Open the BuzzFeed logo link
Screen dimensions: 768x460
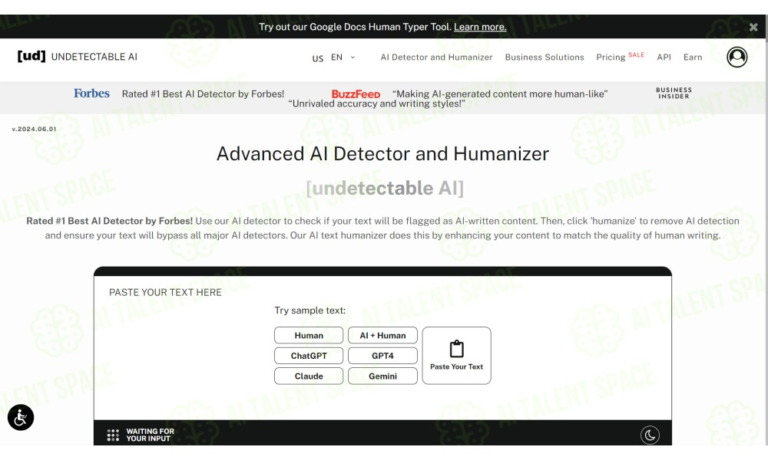(x=356, y=94)
